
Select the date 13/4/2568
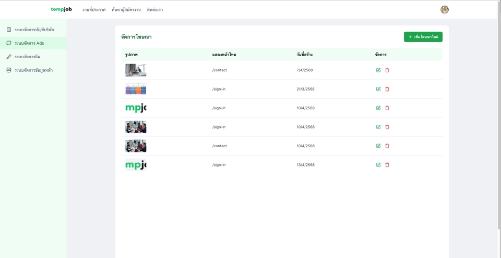pyautogui.click(x=305, y=165)
